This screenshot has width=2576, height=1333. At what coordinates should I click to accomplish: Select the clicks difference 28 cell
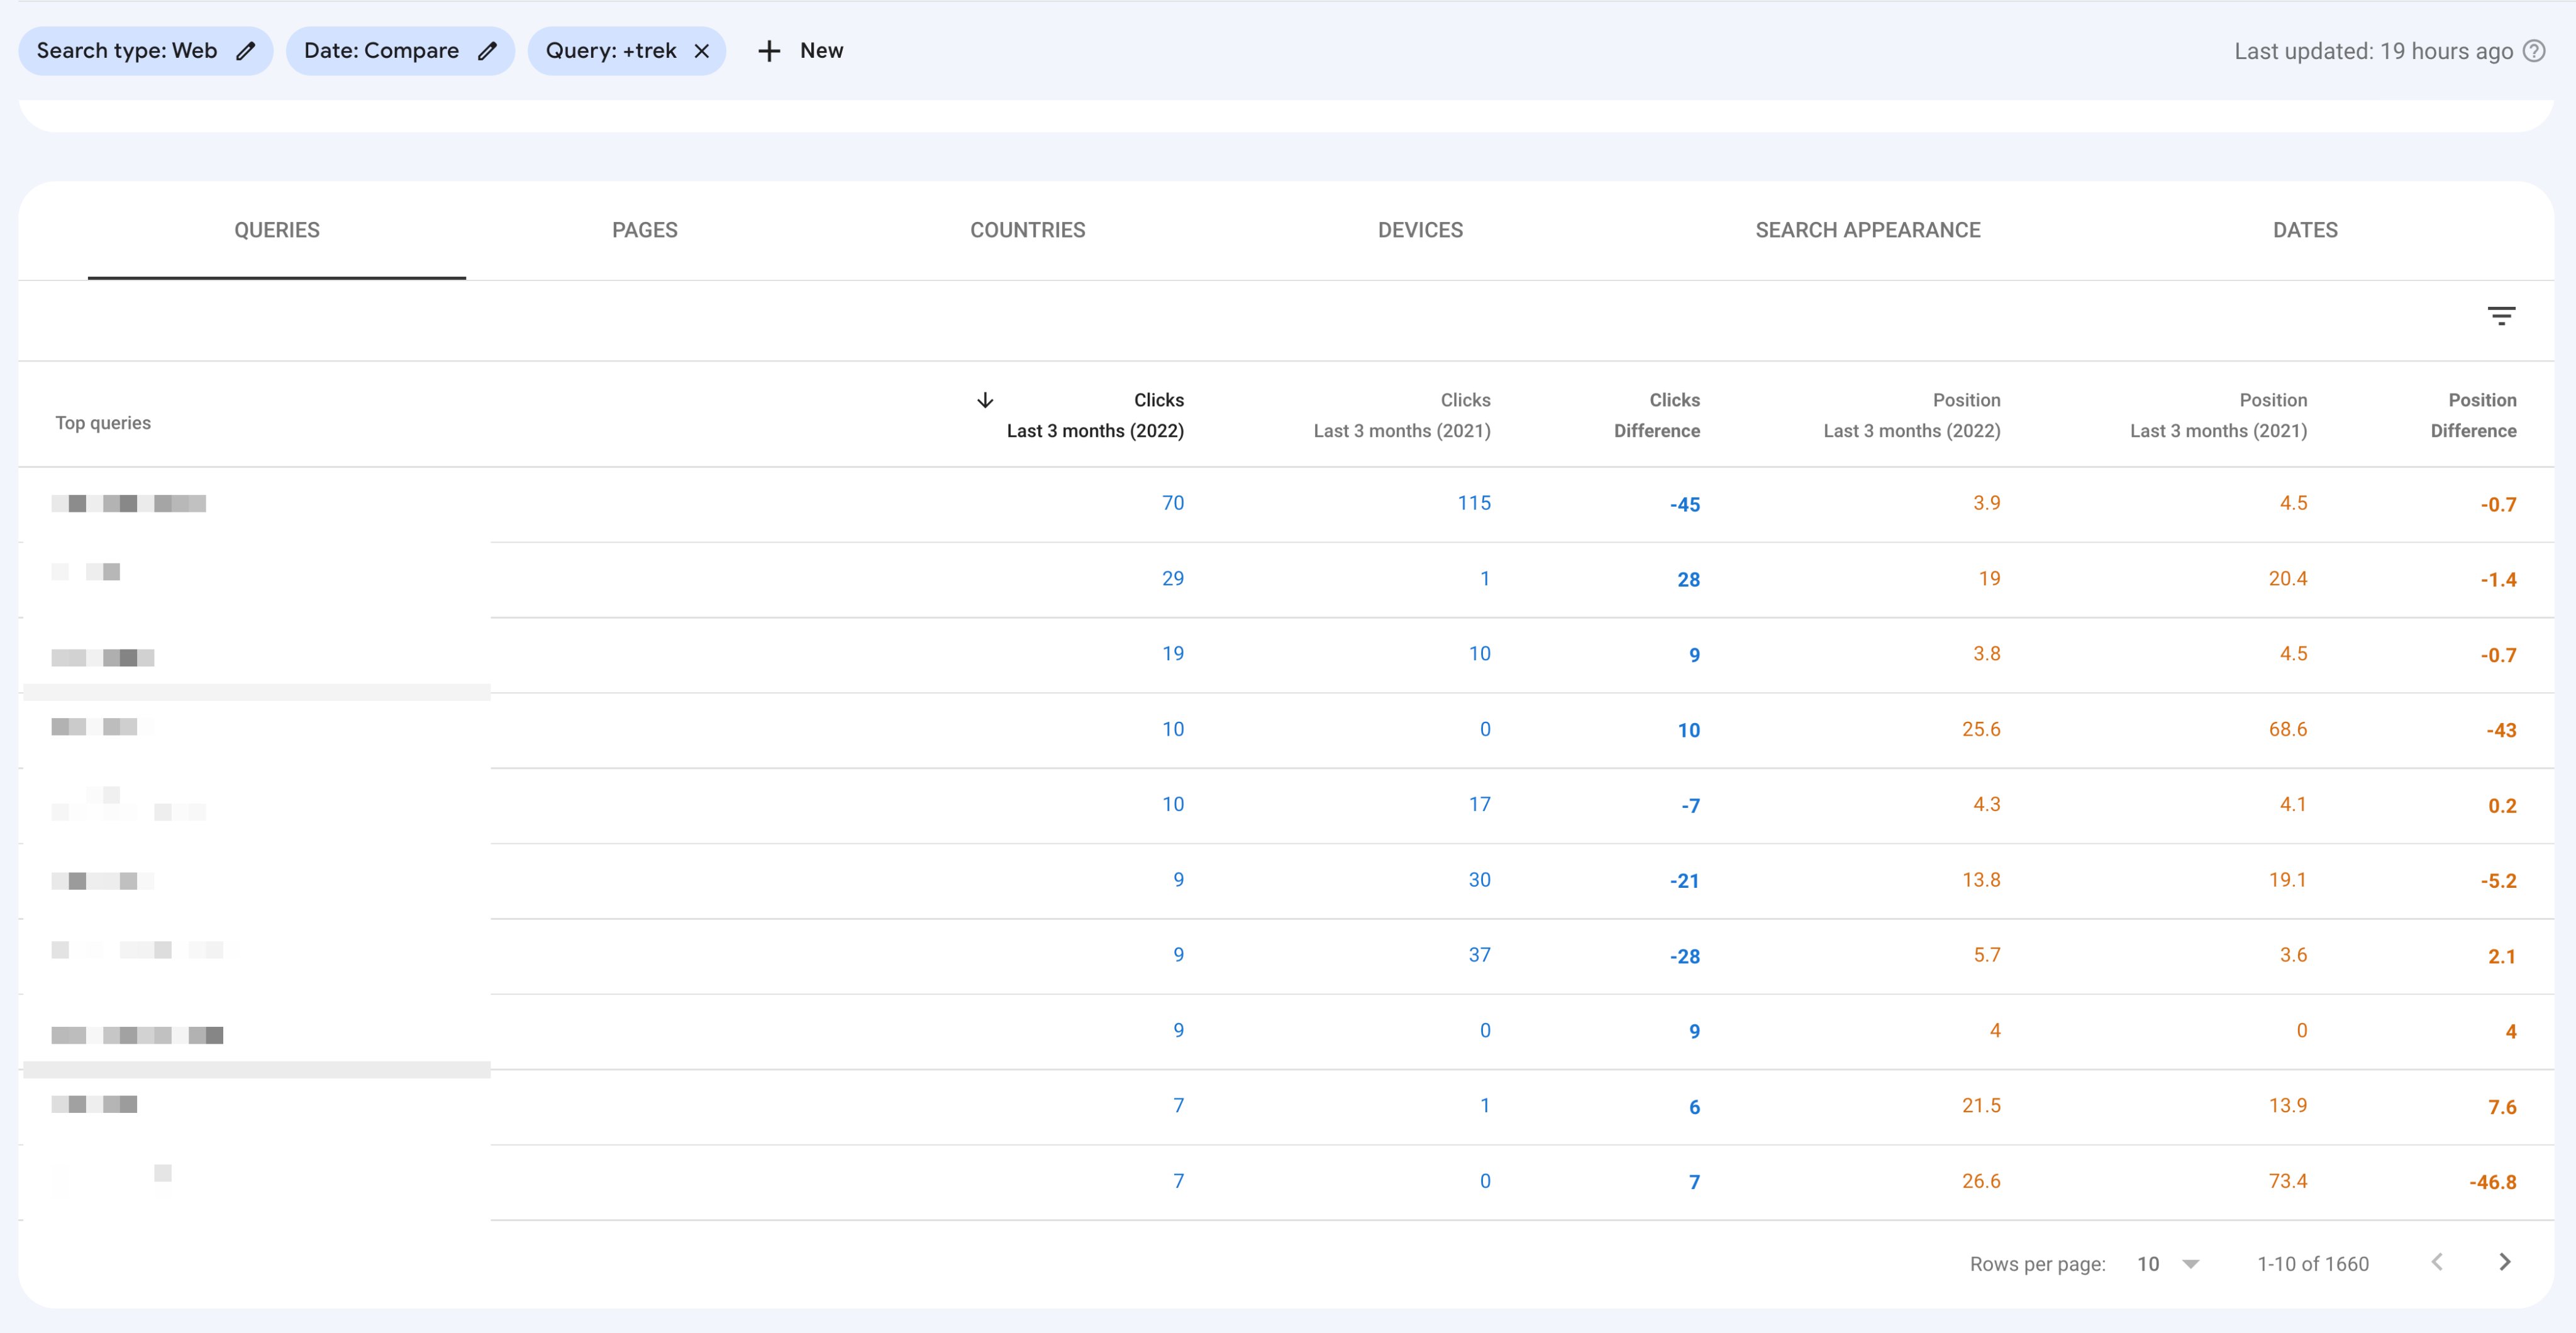[x=1689, y=580]
